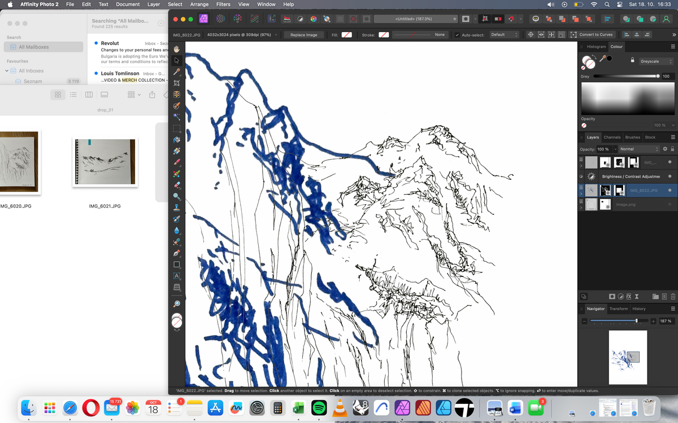Switch to the Channels tab
This screenshot has width=678, height=423.
point(612,137)
